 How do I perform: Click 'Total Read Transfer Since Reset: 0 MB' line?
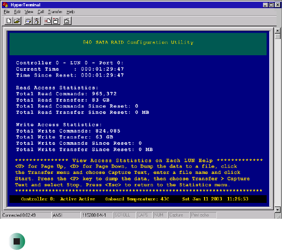click(82, 112)
